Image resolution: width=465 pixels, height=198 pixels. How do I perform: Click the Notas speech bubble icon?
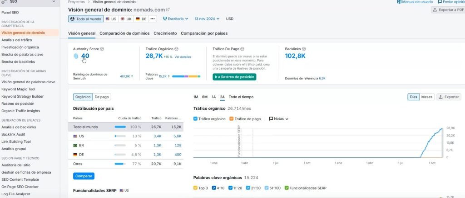tap(271, 119)
